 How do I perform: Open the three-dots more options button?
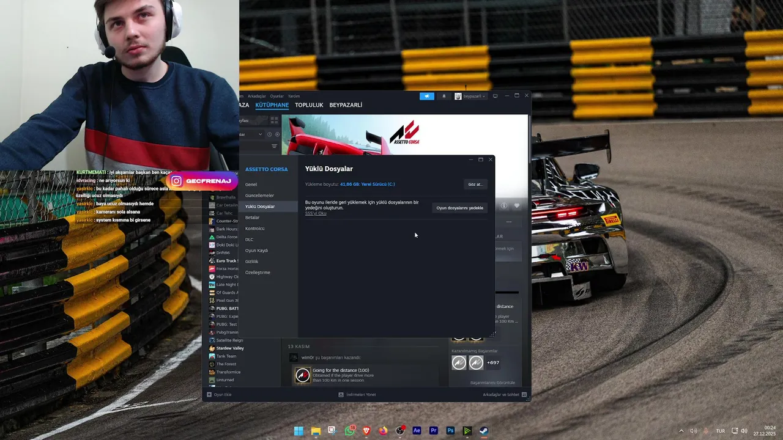pyautogui.click(x=508, y=222)
